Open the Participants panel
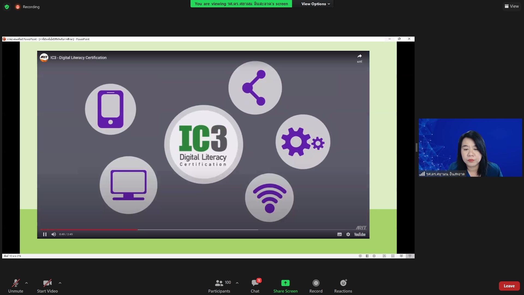The image size is (524, 295). point(219,286)
